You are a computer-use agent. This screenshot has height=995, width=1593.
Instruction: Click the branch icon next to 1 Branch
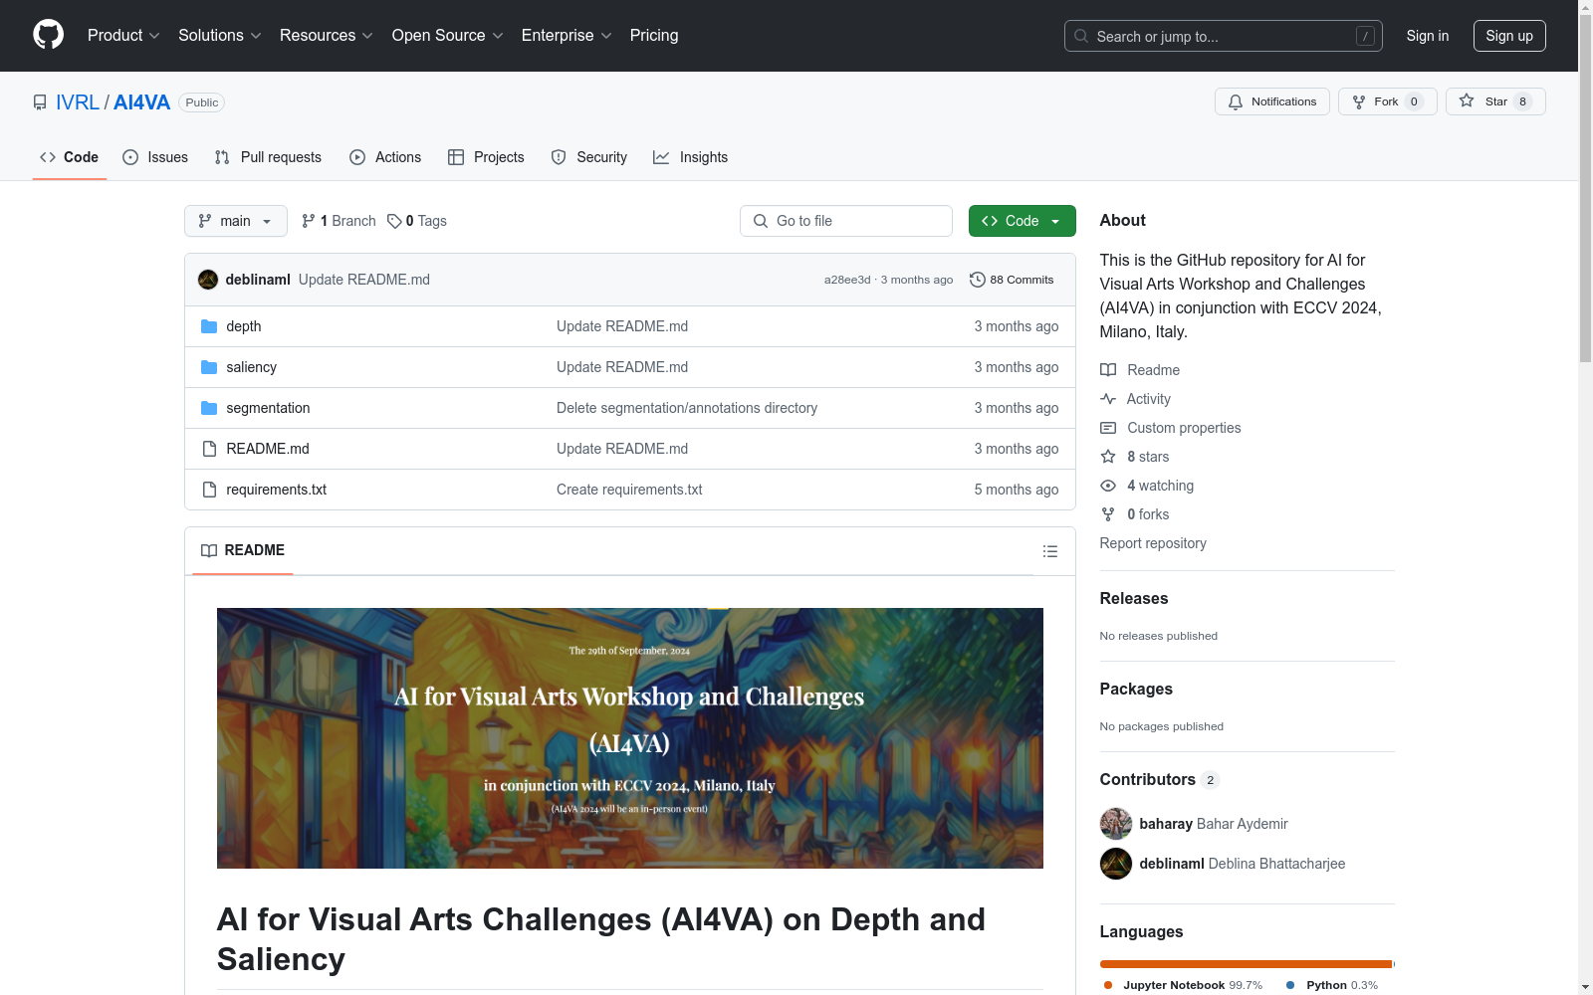coord(309,221)
